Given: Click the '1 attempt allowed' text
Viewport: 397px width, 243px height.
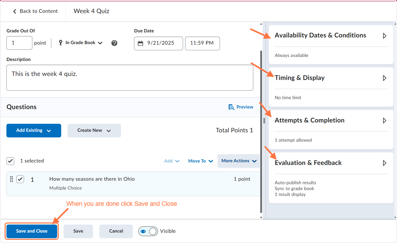Looking at the screenshot, I should tap(293, 140).
